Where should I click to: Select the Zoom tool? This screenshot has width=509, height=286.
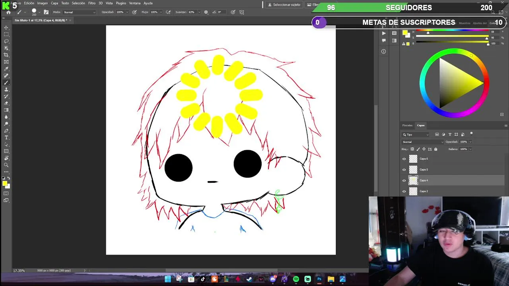(6, 165)
